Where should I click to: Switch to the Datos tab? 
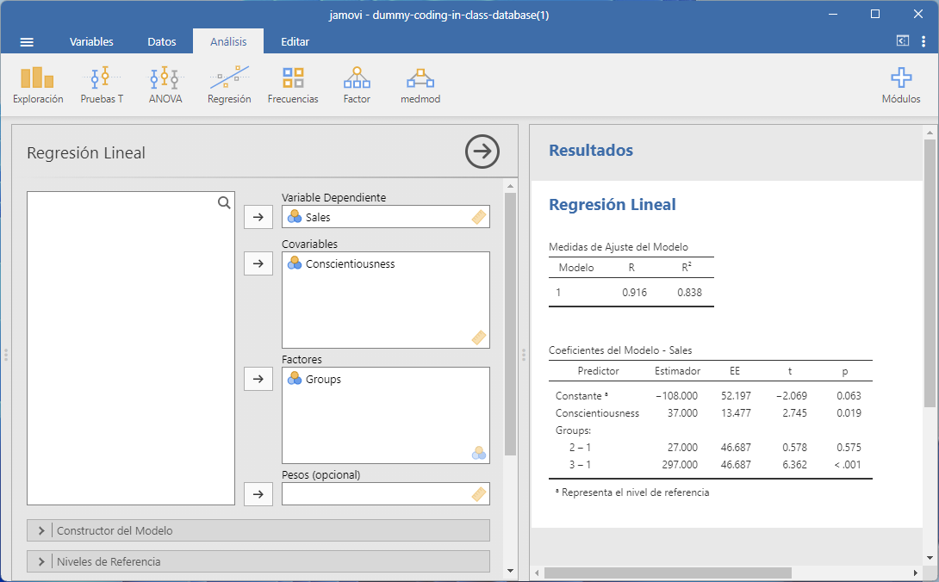[162, 41]
